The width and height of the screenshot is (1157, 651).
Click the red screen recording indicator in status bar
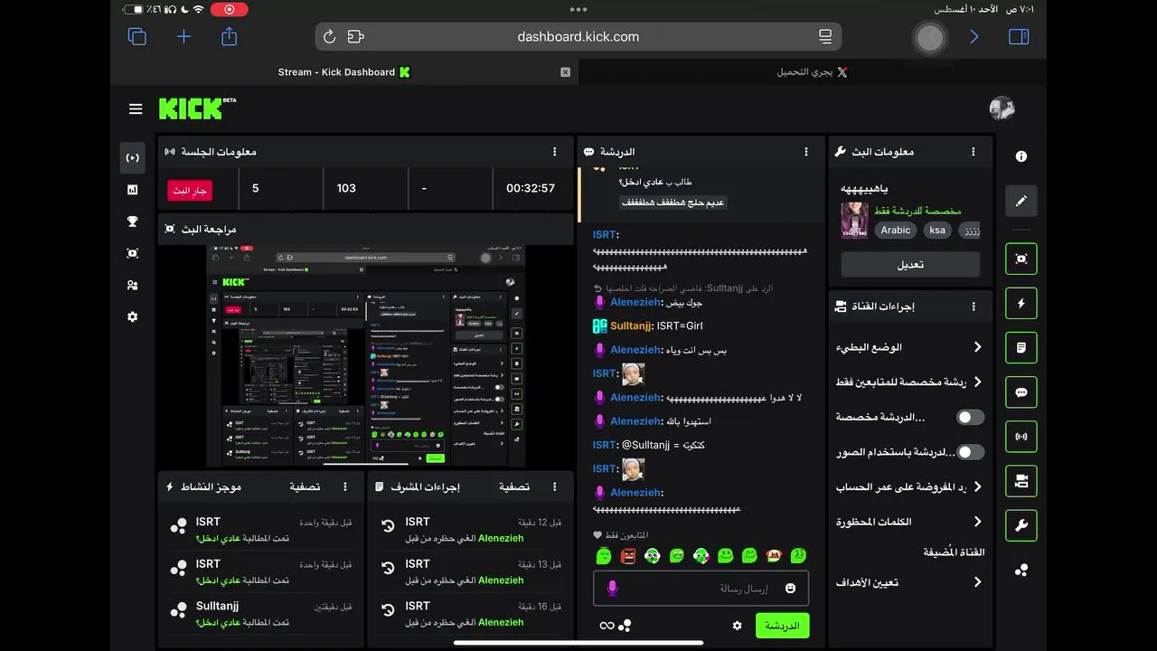pyautogui.click(x=230, y=9)
